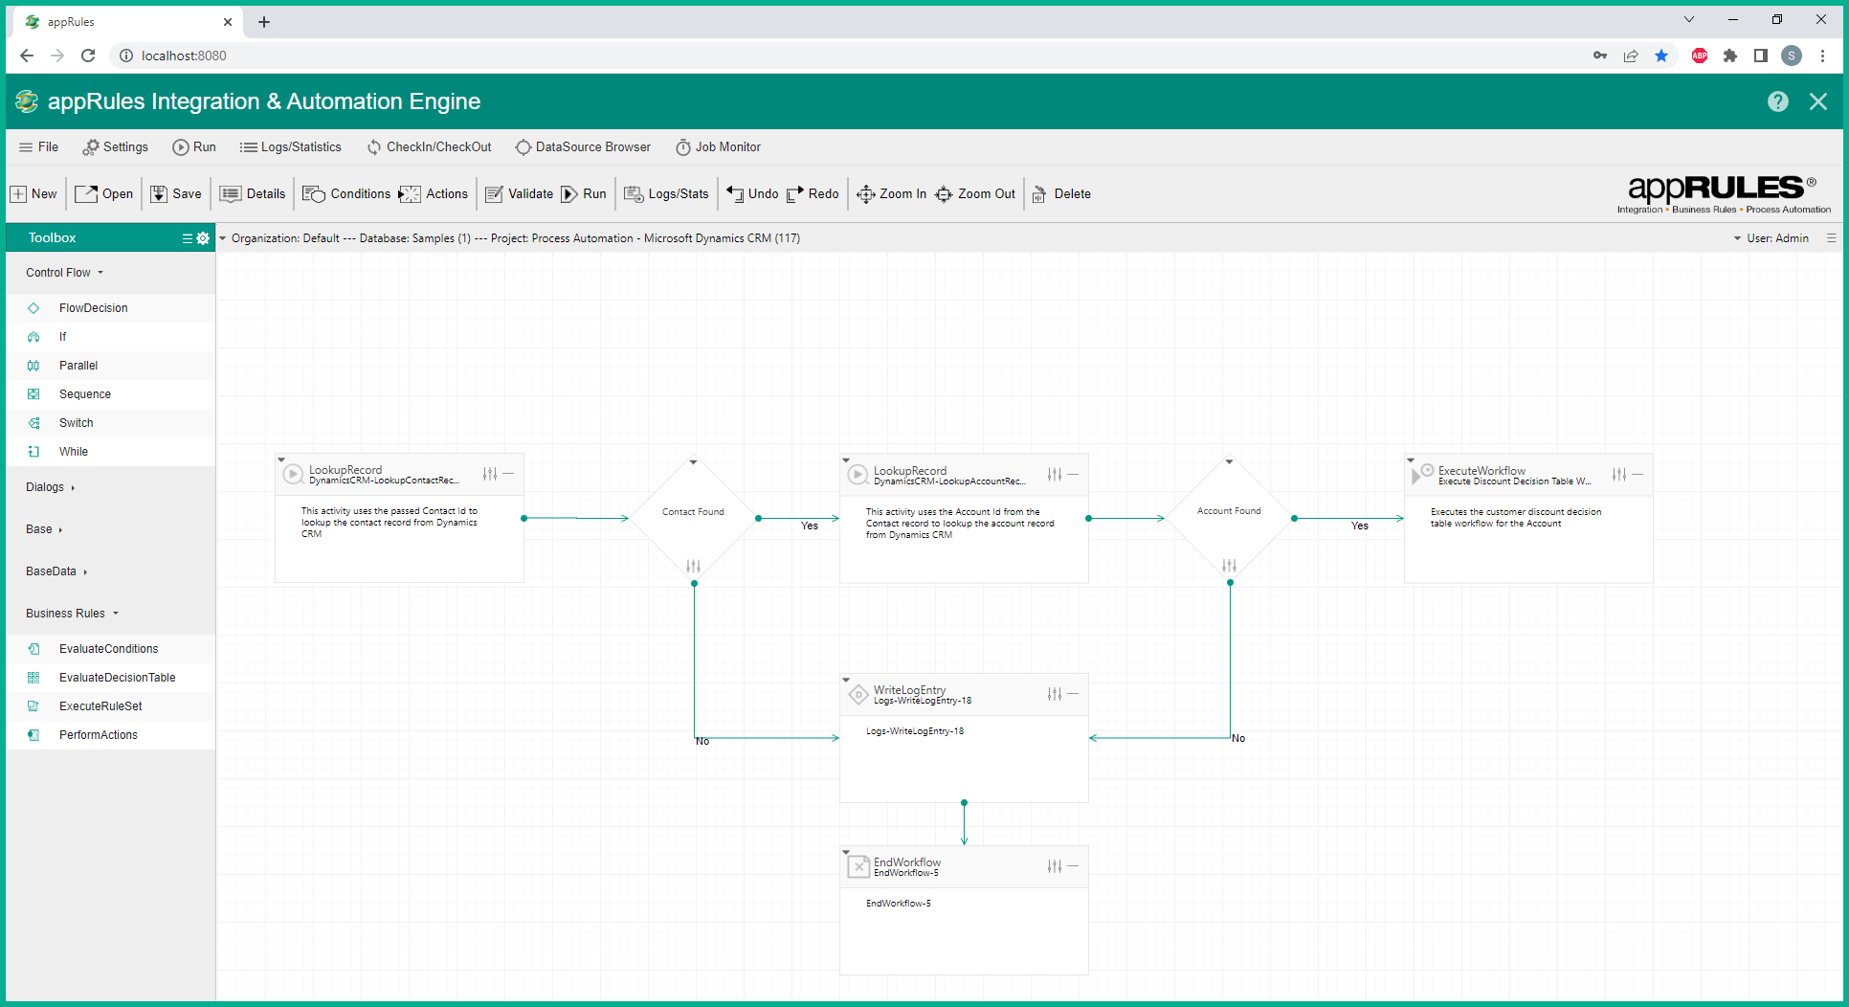Select the PerformActions toolbox item

tap(111, 735)
